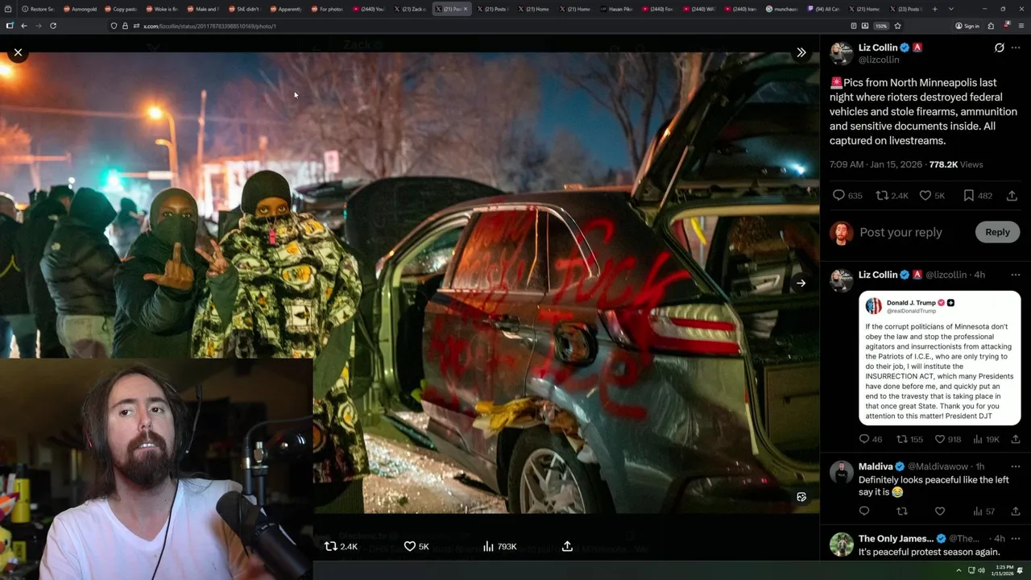Open the volume speaker icon in taskbar

pyautogui.click(x=981, y=570)
